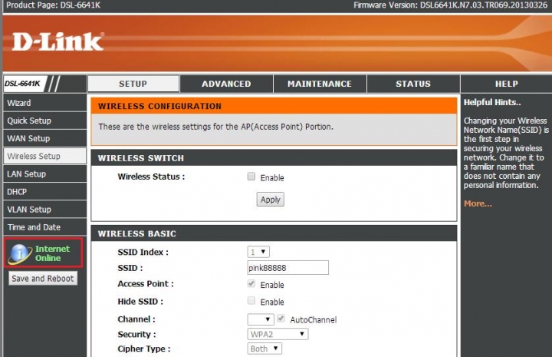The width and height of the screenshot is (552, 357).
Task: Open the Security WPA2 dropdown
Action: [278, 334]
